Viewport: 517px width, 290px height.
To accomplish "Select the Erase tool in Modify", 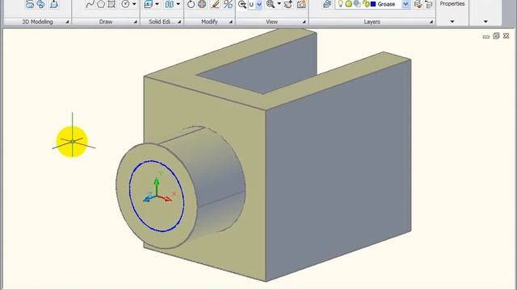I will click(216, 4).
